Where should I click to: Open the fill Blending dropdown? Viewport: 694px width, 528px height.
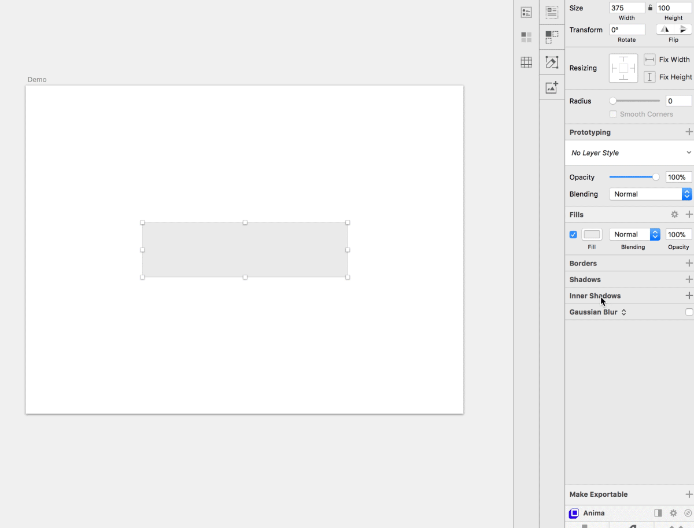point(634,234)
